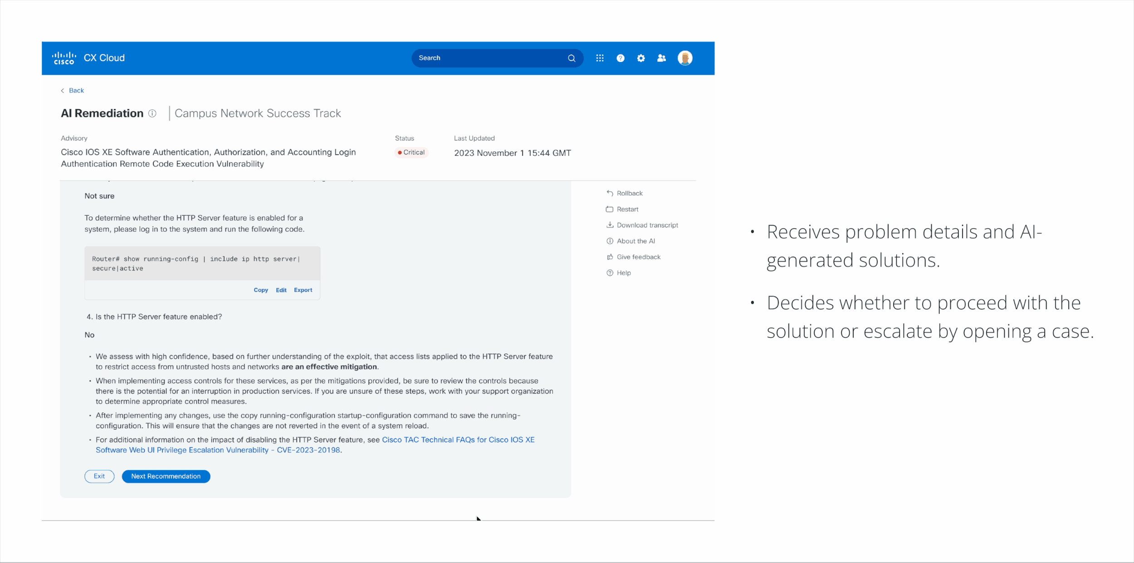The image size is (1134, 563).
Task: Select Restart in the side menu
Action: (627, 209)
